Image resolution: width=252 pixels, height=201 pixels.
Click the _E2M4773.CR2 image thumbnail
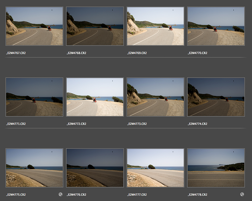(155, 97)
